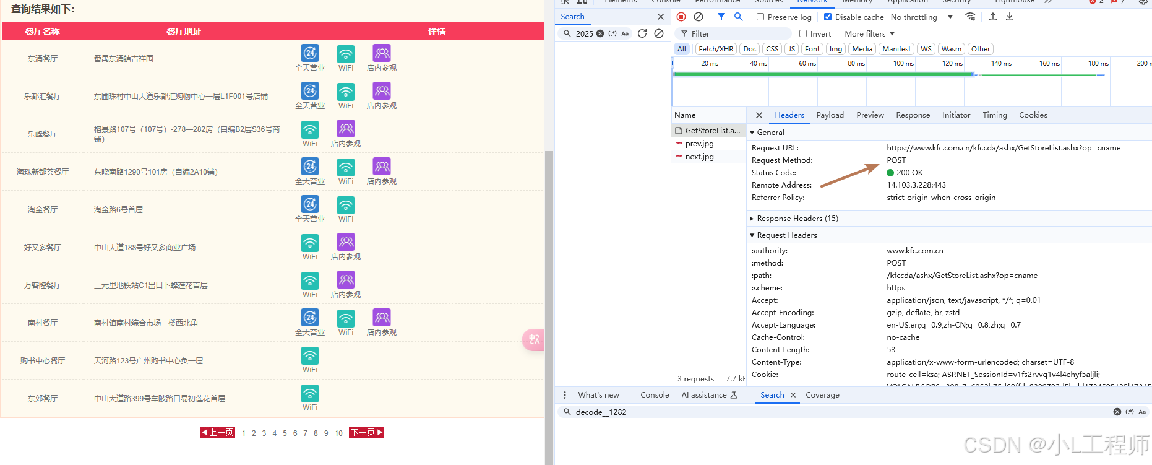The height and width of the screenshot is (465, 1152).
Task: Filter requests by Doc type
Action: click(750, 49)
